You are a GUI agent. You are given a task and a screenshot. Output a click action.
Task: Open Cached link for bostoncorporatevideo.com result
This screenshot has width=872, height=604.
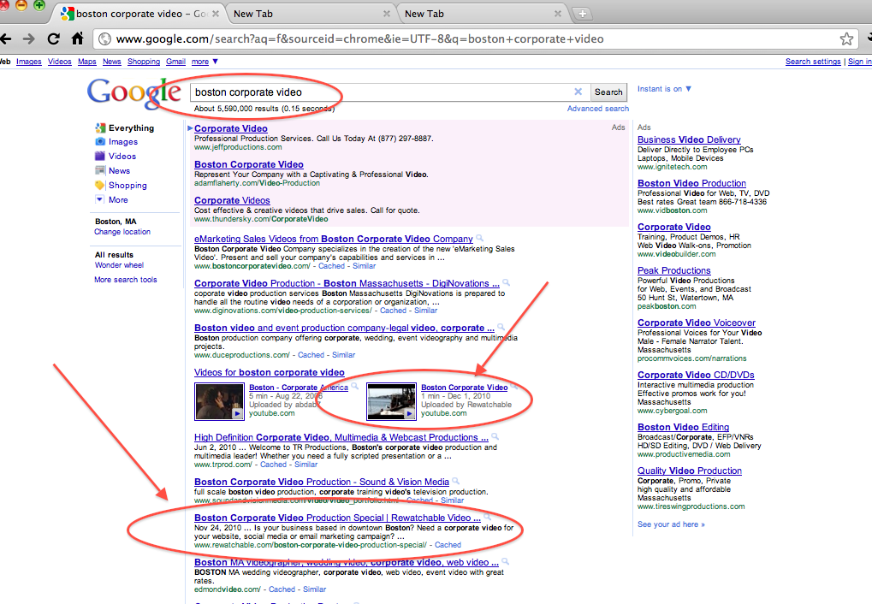coord(331,266)
